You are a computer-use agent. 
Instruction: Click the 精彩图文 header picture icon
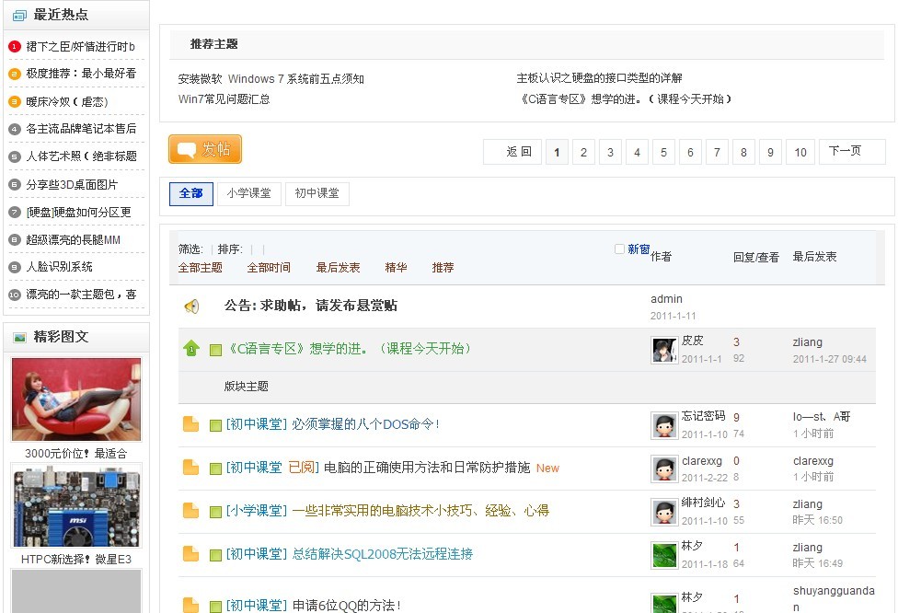tap(19, 338)
